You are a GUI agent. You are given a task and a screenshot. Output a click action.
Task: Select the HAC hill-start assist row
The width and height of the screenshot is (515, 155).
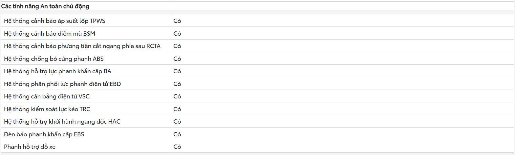pyautogui.click(x=257, y=121)
